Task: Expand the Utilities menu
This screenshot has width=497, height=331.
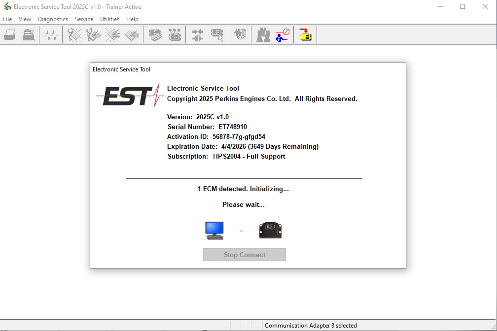Action: coord(109,19)
